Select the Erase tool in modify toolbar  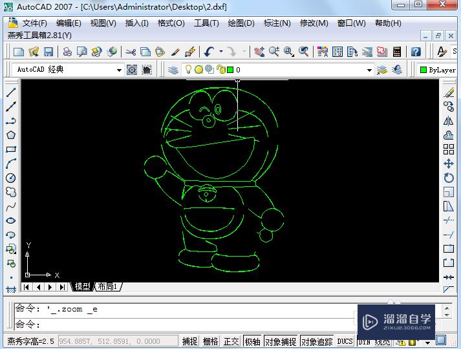coord(449,92)
